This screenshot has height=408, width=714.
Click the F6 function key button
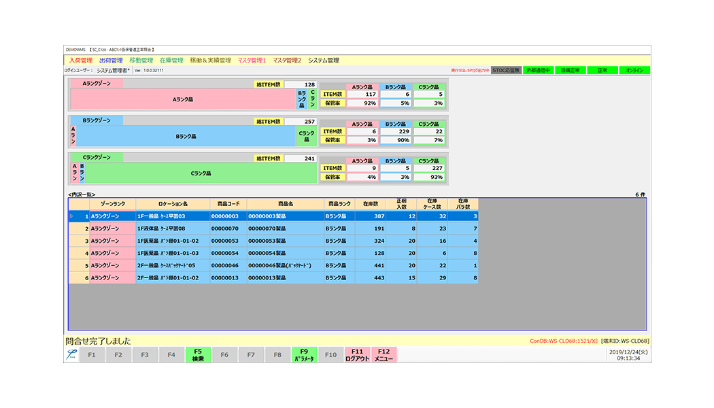pyautogui.click(x=224, y=355)
